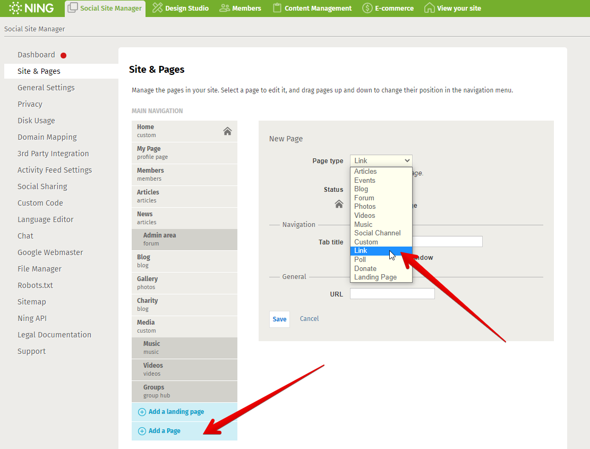Choose Music in the Page type list
Viewport: 590px width, 449px height.
pyautogui.click(x=381, y=224)
